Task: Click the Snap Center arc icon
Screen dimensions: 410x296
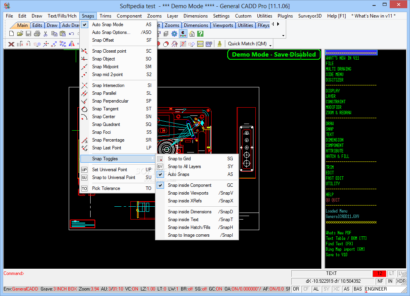Action: pyautogui.click(x=84, y=117)
